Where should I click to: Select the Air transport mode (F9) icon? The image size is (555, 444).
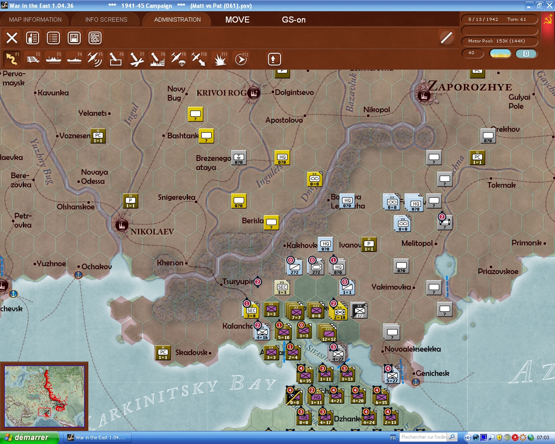pyautogui.click(x=178, y=59)
